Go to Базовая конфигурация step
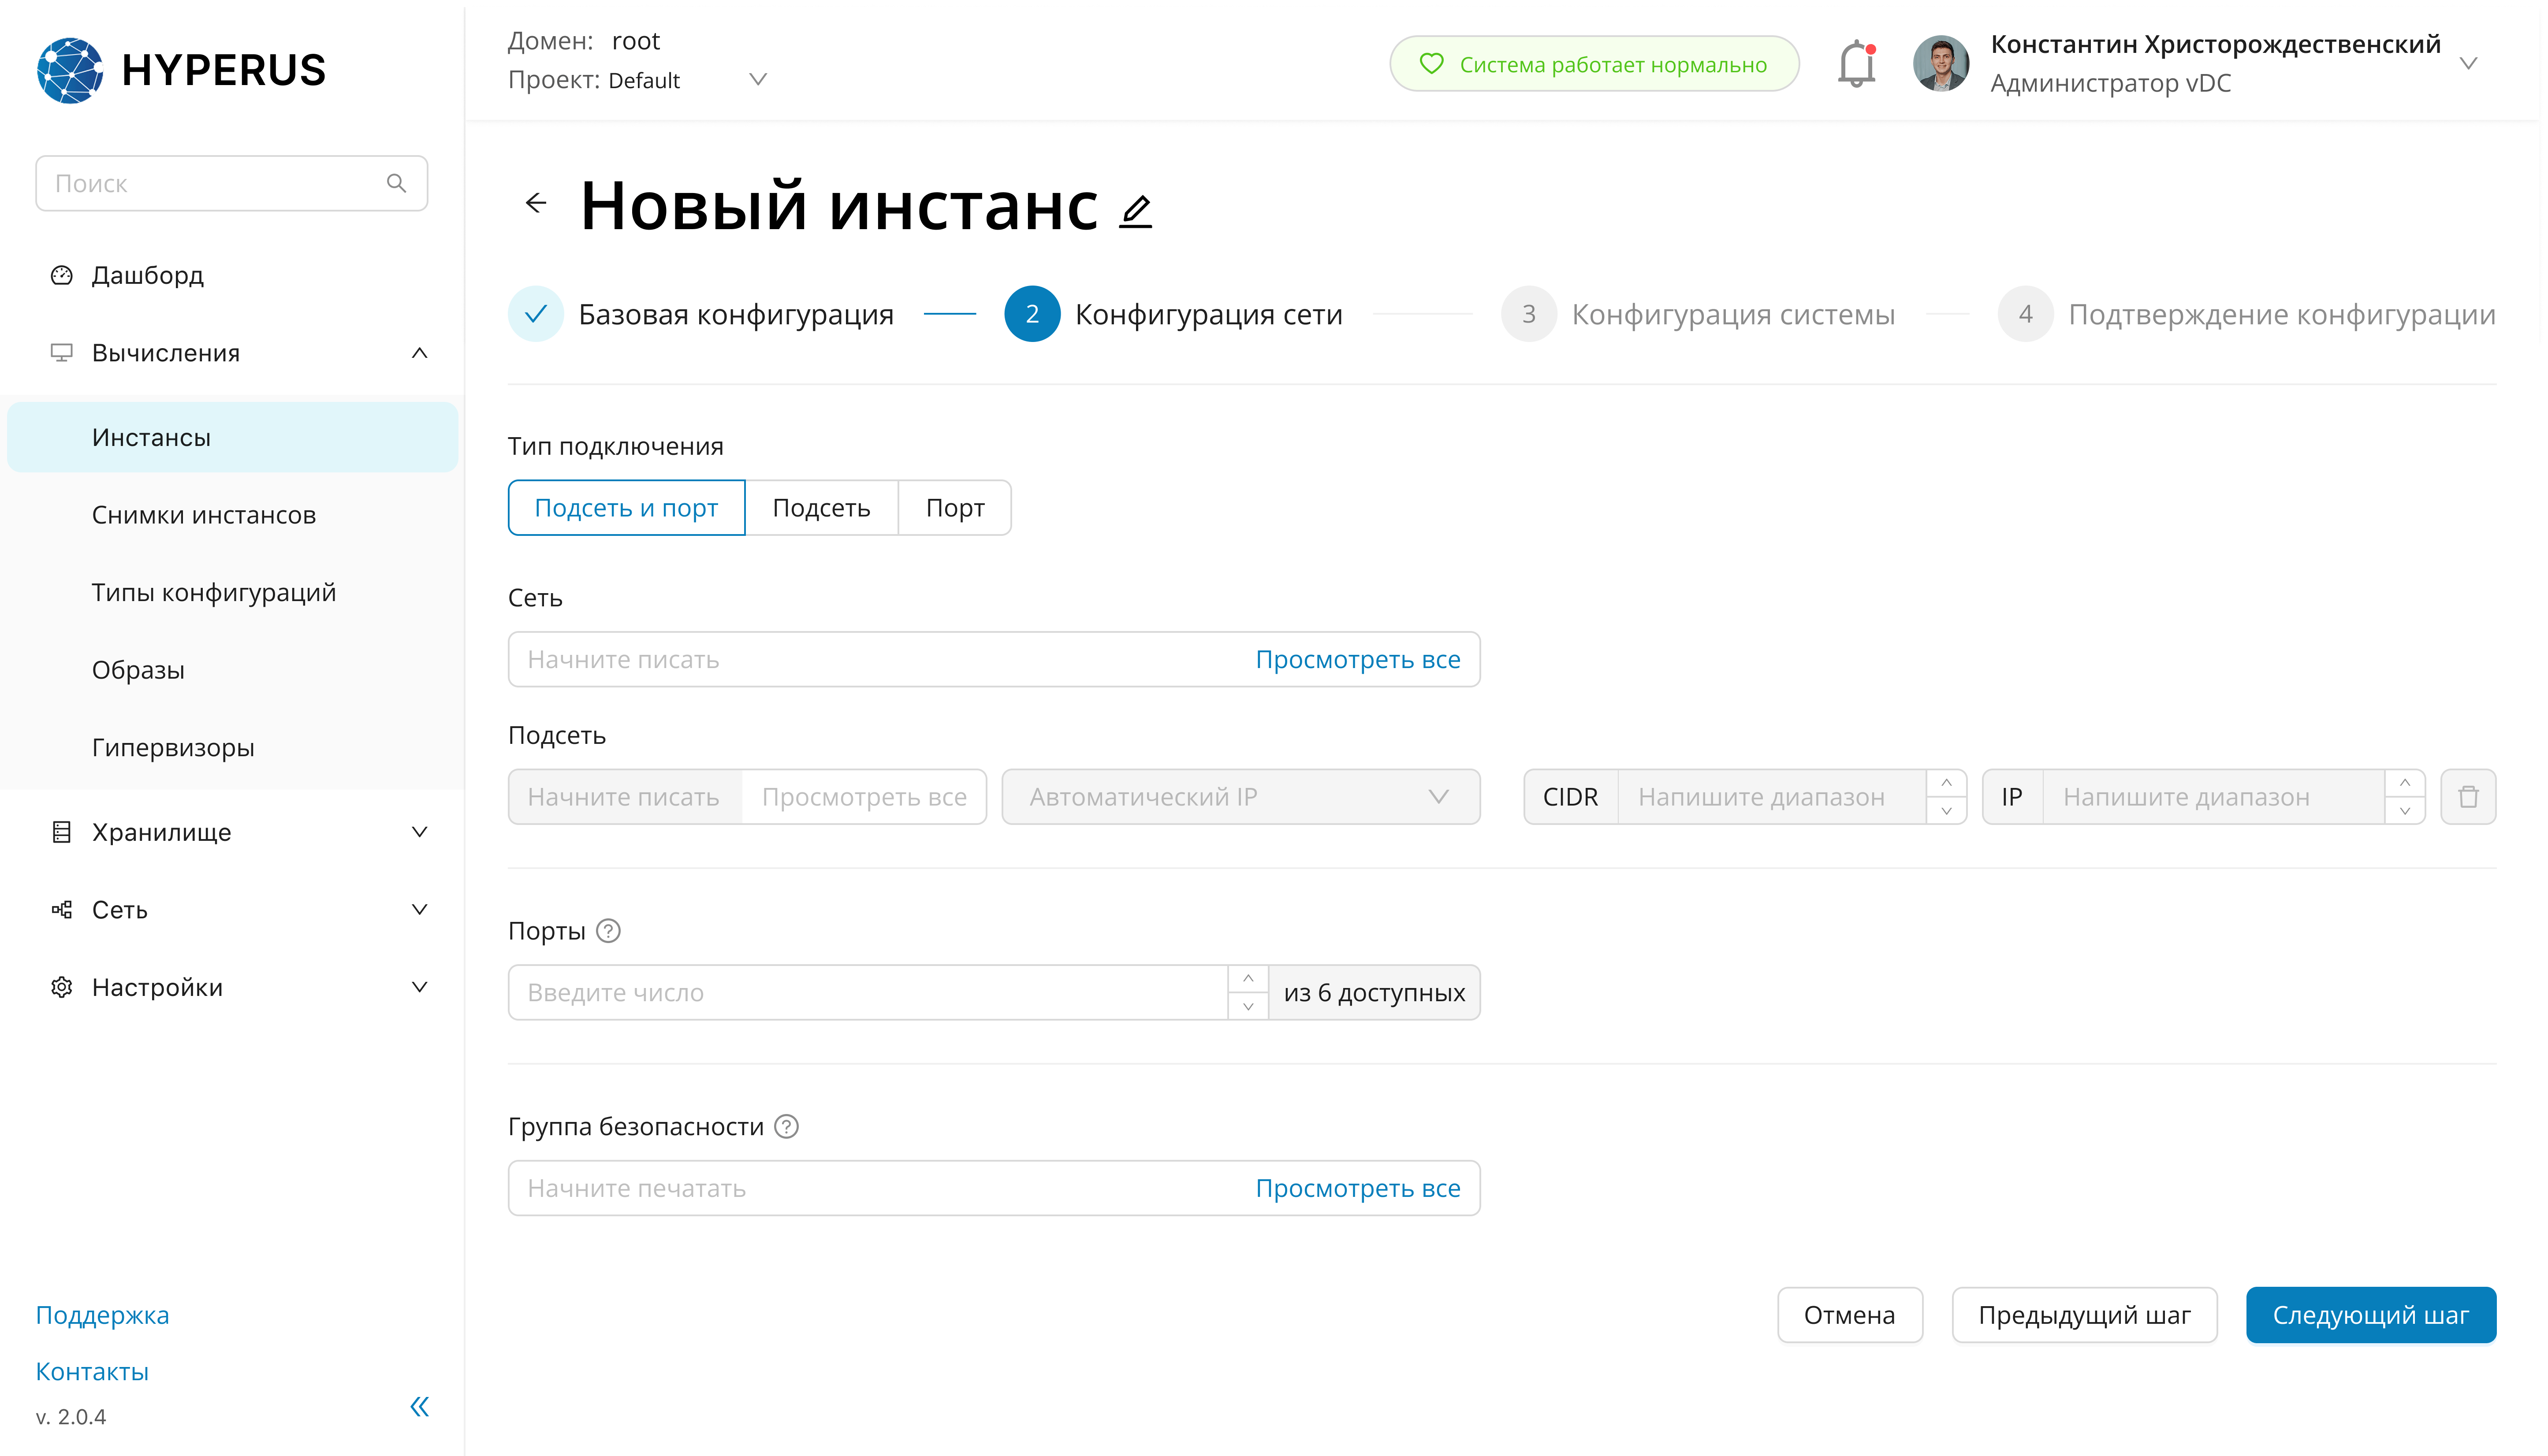2548x1456 pixels. 735,314
